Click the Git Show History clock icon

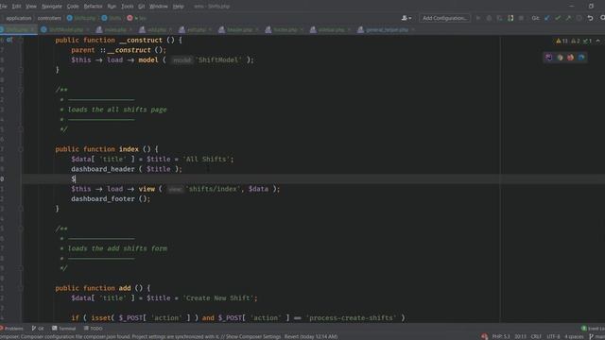579,18
